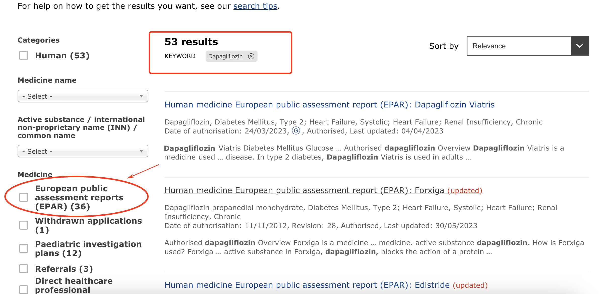This screenshot has height=294, width=599.
Task: Click the Human (53) label text
Action: tap(62, 55)
